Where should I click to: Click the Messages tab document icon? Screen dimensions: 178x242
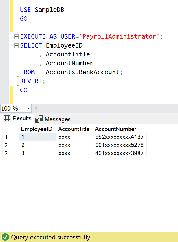[x=39, y=119]
